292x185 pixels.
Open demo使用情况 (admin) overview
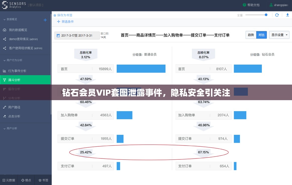point(23,39)
